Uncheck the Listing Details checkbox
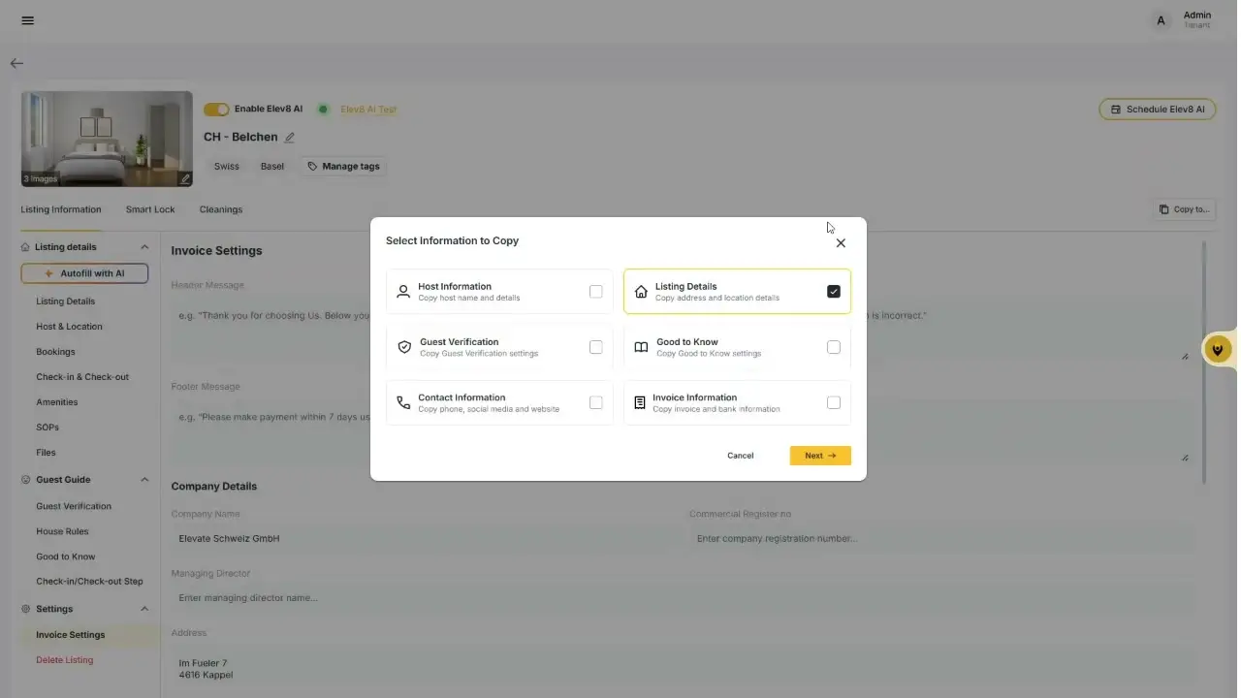The width and height of the screenshot is (1241, 698). (834, 292)
